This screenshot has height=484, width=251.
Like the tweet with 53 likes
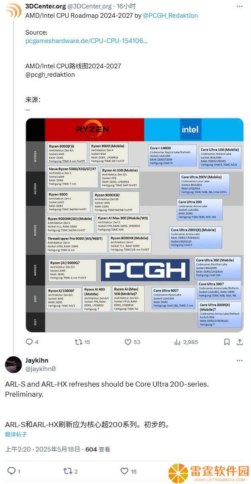coord(132,342)
